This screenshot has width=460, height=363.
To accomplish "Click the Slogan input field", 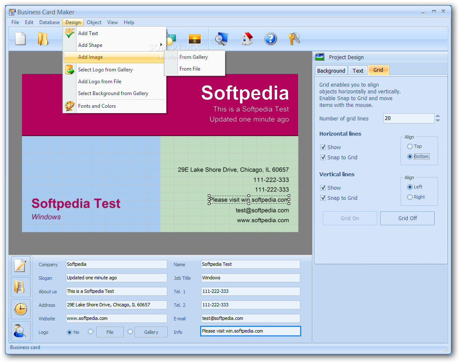I will point(117,278).
